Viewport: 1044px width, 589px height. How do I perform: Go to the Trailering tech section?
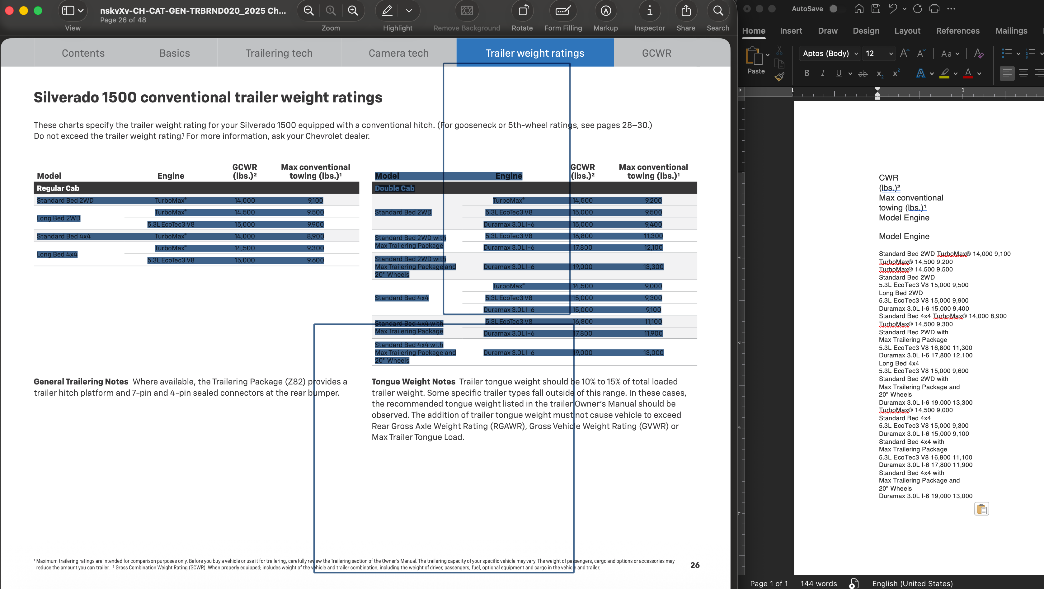(279, 53)
